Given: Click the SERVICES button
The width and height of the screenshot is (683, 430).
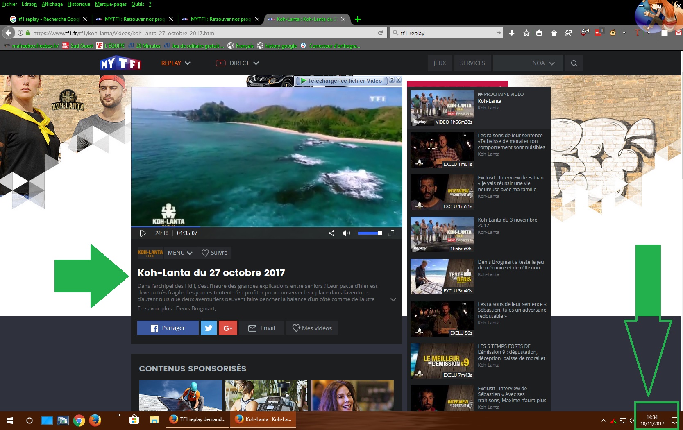Looking at the screenshot, I should 472,63.
